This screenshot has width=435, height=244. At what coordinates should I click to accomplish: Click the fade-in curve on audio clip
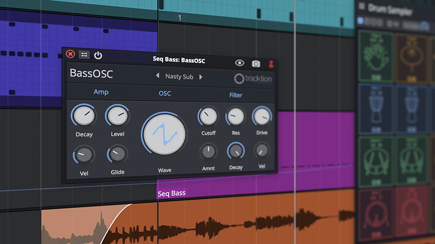pos(116,221)
